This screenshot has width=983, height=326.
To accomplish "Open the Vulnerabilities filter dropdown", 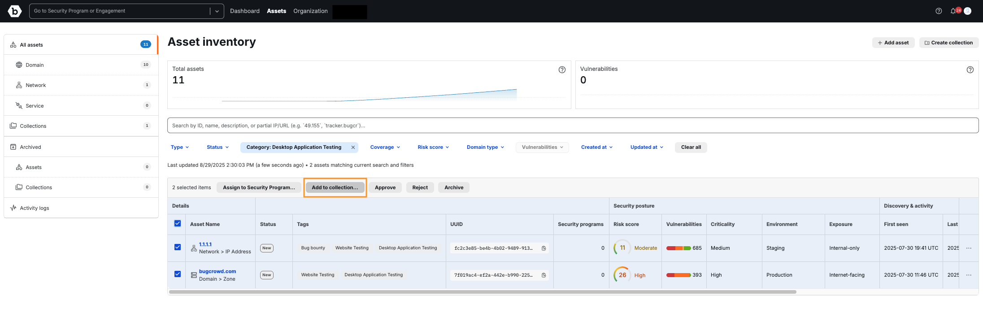I will 542,148.
